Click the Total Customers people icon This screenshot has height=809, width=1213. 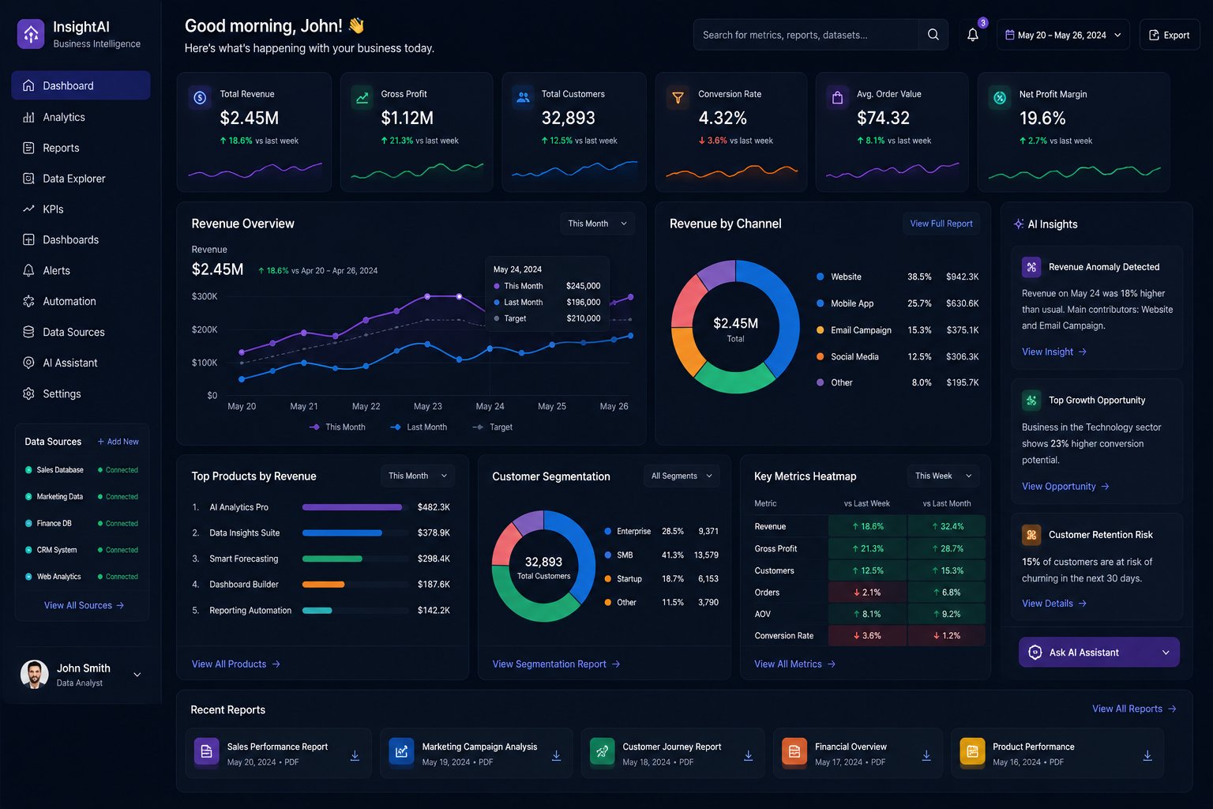523,97
